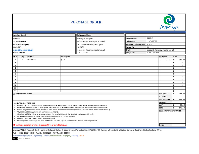Image resolution: width=199 pixels, height=154 pixels.
Task: Select the VAT amount 57.60
Action: 179,105
